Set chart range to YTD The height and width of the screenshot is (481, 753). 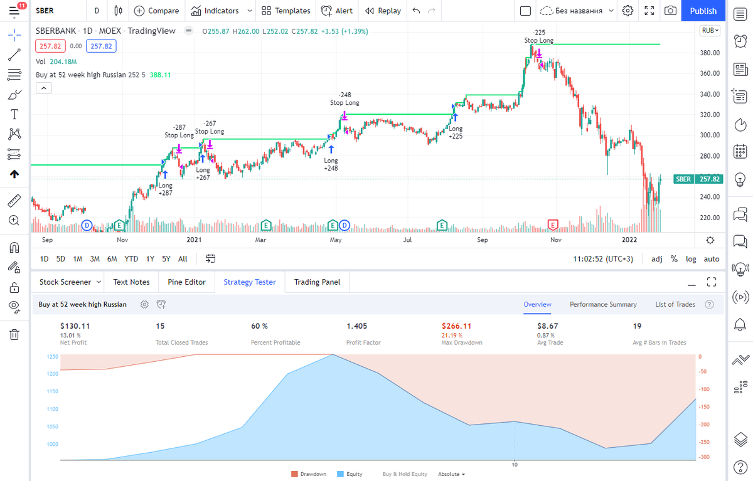click(131, 258)
